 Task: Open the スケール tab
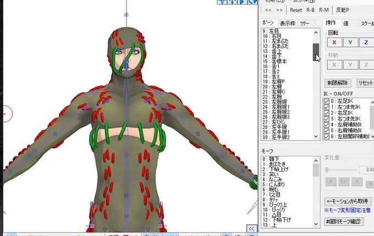(367, 23)
